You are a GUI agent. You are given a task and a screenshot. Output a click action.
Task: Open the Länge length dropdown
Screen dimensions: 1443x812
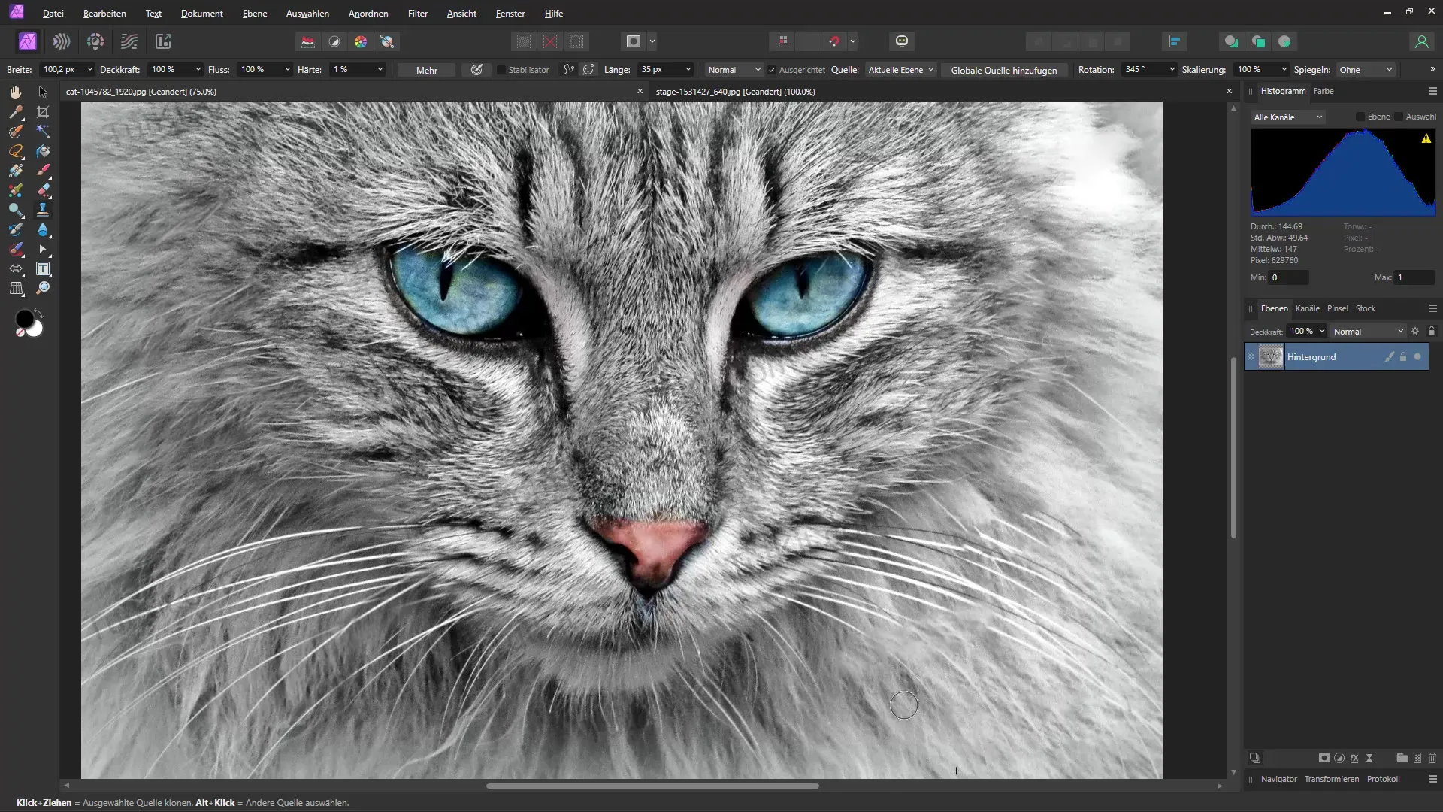click(688, 69)
